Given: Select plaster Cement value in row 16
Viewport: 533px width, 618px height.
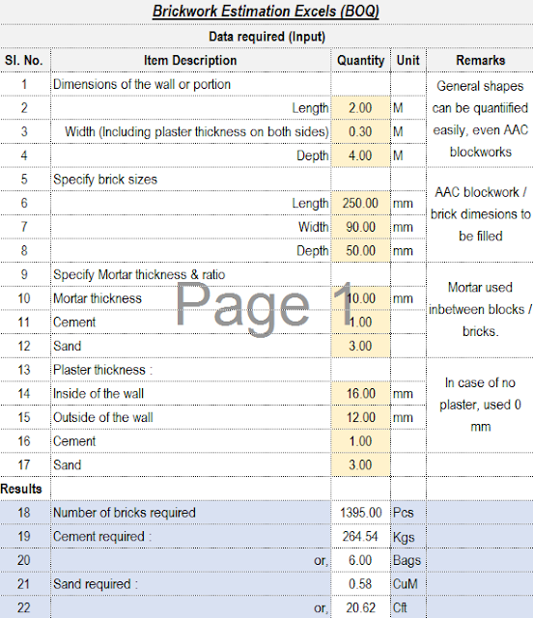Looking at the screenshot, I should click(361, 441).
